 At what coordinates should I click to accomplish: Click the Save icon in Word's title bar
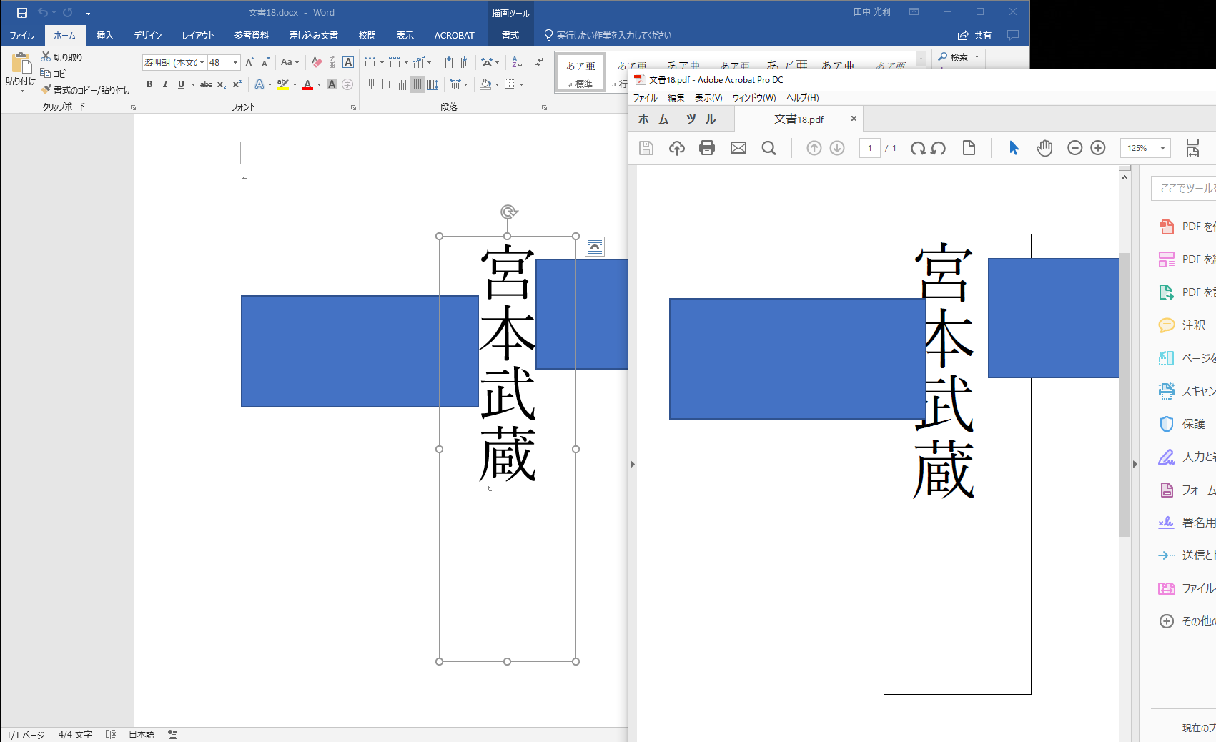(x=22, y=13)
